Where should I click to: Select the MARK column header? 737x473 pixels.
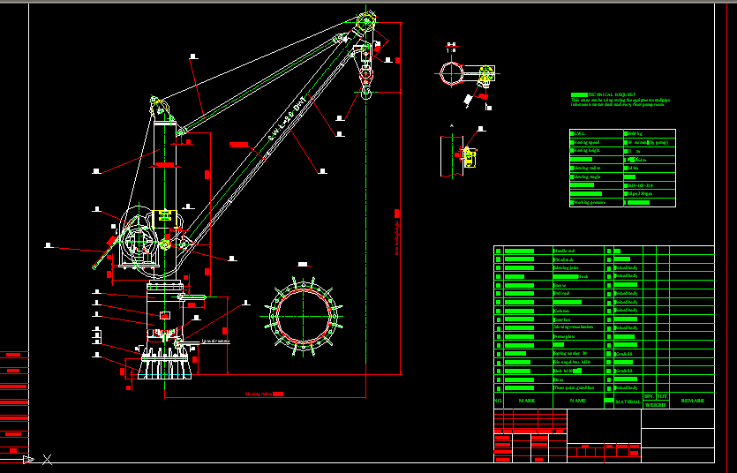[x=527, y=401]
